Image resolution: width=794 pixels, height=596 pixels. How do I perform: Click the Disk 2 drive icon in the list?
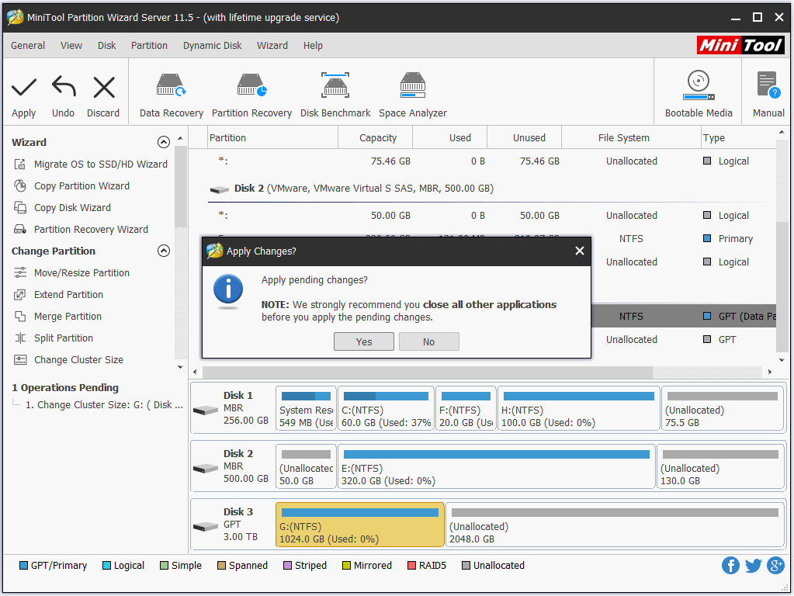pyautogui.click(x=219, y=189)
